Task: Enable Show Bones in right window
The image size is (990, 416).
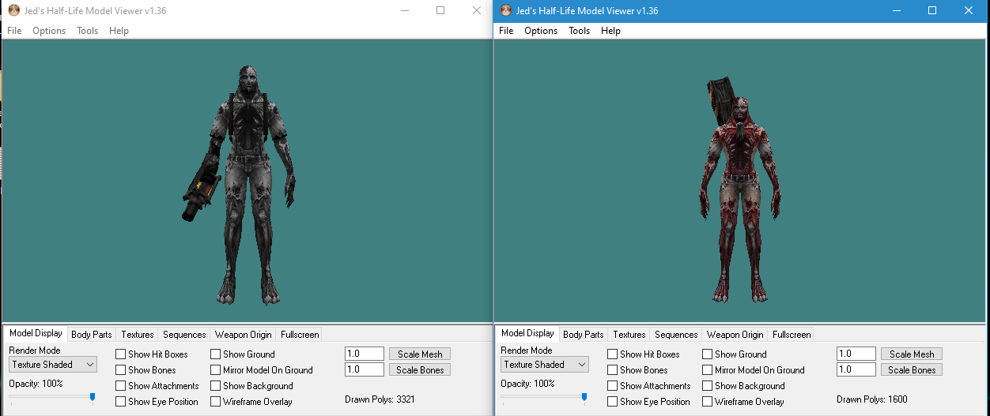Action: (x=613, y=370)
